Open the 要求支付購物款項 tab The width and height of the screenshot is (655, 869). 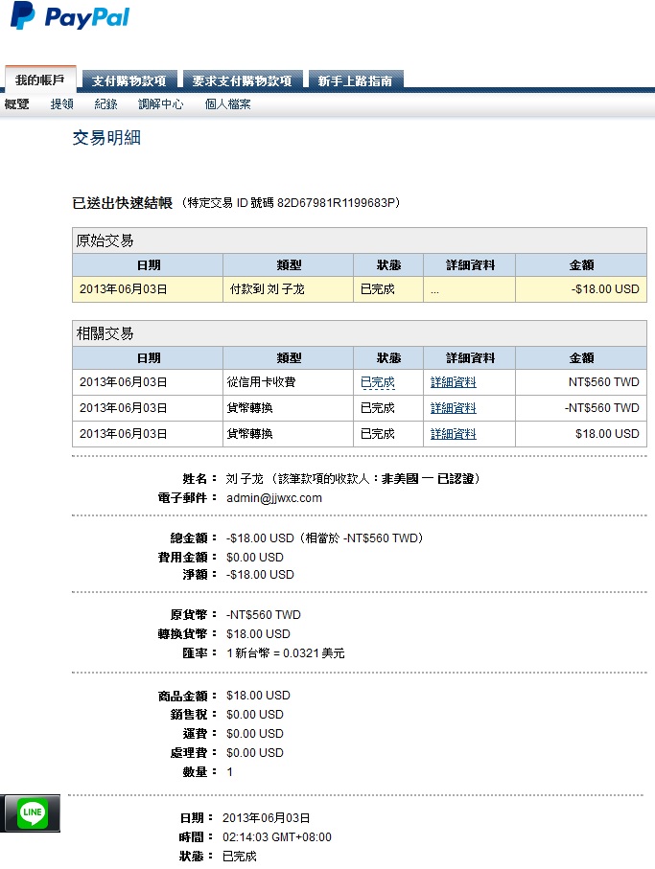coord(243,80)
